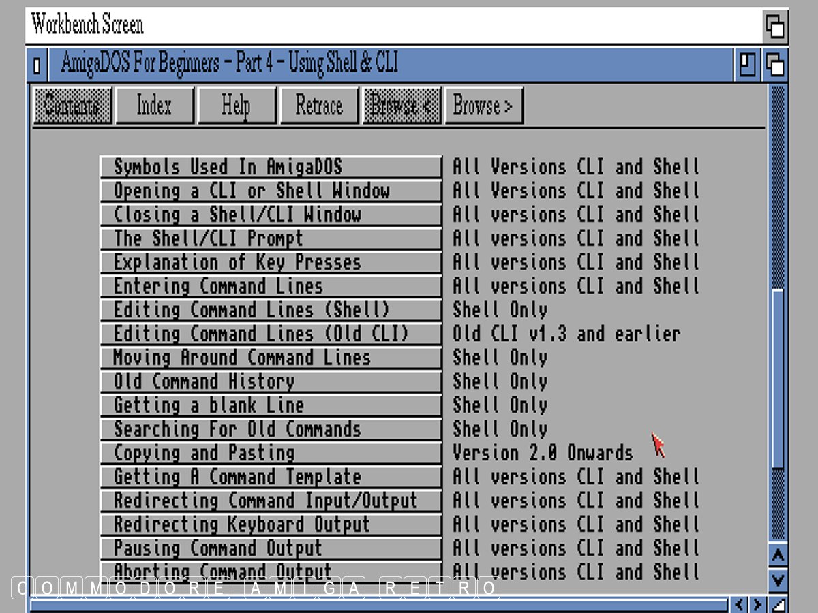Click the window close gadget in the AmigaGuide title bar
818x613 pixels.
click(37, 65)
